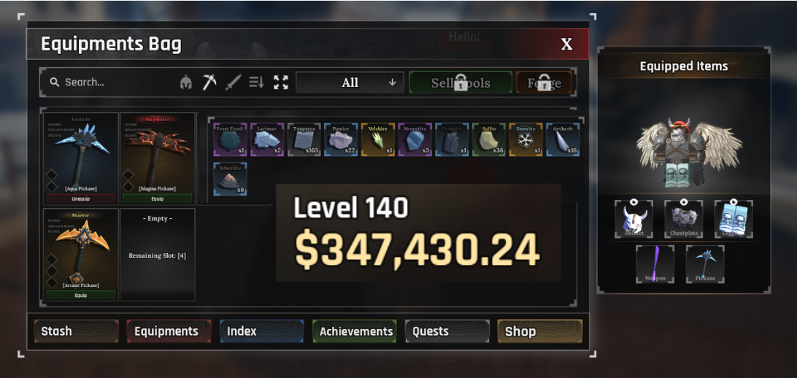This screenshot has height=378, width=797.
Task: Click the locked Forge button
Action: (544, 82)
